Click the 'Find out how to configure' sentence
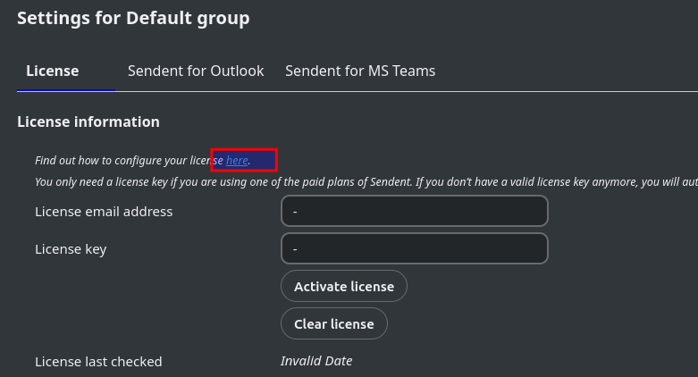This screenshot has height=377, width=698. [x=125, y=161]
